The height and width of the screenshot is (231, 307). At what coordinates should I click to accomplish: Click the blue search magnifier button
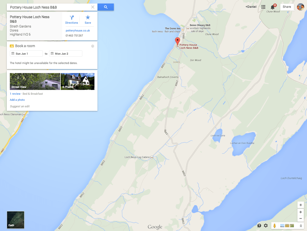click(106, 7)
